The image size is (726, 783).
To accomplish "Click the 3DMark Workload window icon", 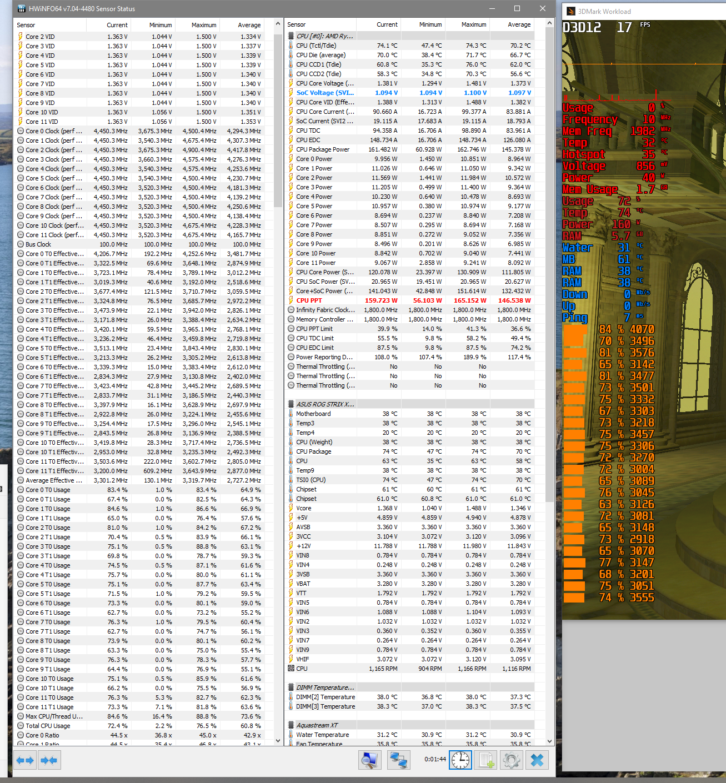I will point(570,11).
